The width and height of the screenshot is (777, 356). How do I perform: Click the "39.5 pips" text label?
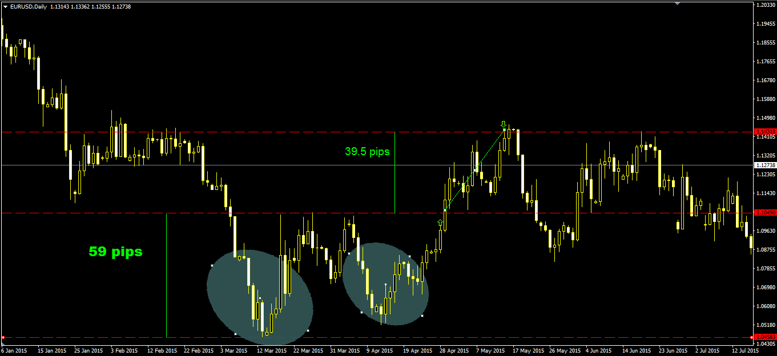coord(367,151)
